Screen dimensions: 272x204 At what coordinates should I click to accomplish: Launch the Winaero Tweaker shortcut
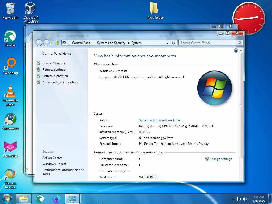10,179
